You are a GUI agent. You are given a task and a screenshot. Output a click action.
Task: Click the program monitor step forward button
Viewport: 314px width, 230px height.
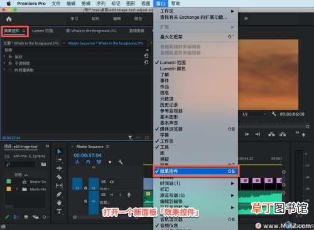[x=247, y=134]
